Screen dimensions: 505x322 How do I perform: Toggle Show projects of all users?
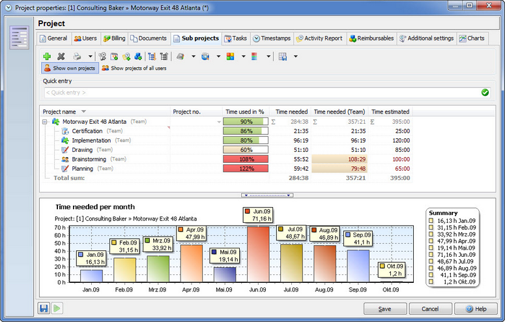[x=134, y=68]
